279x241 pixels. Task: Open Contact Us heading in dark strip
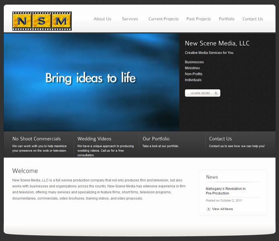220,139
